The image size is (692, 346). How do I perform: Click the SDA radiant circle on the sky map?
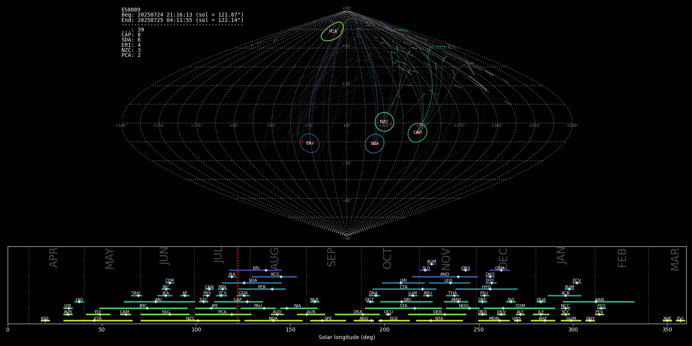pyautogui.click(x=375, y=144)
